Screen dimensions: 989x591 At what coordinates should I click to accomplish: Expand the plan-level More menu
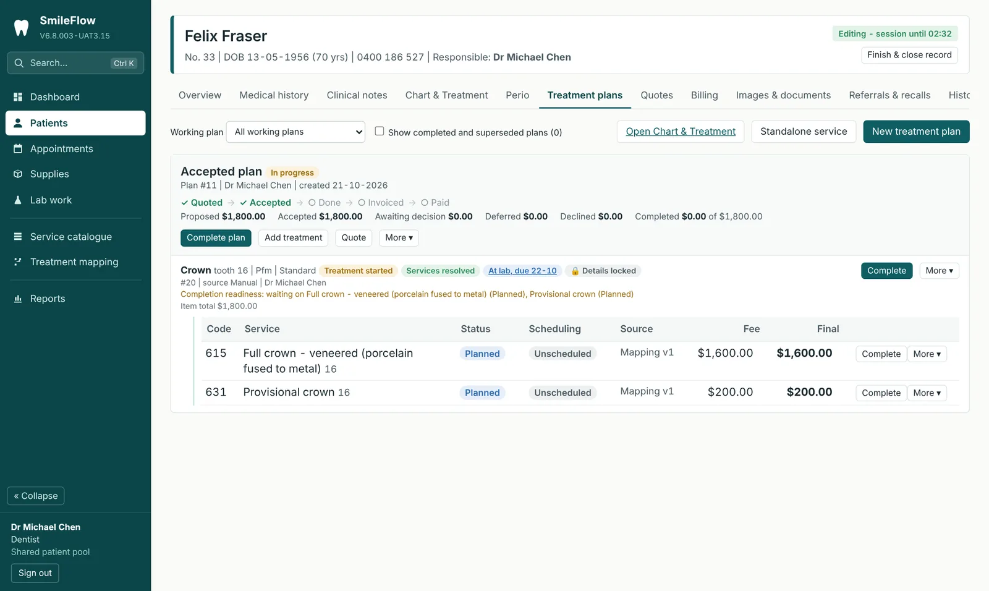[399, 238]
